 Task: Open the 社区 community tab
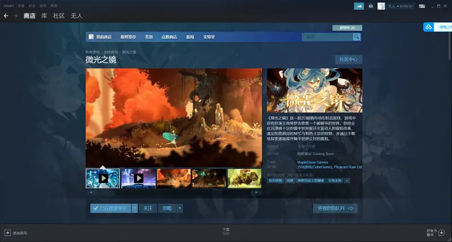[x=59, y=16]
